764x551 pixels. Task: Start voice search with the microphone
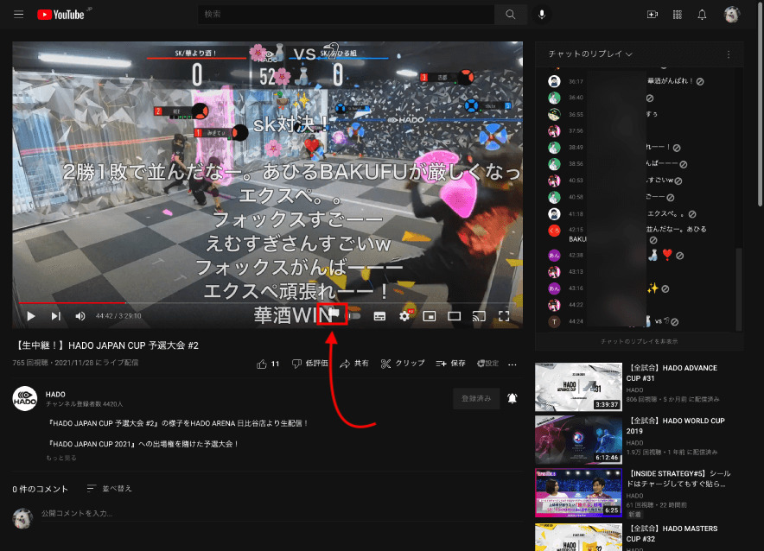[x=541, y=14]
